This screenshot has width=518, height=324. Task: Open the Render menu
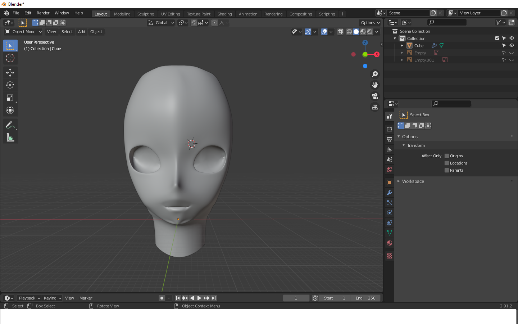pos(43,13)
